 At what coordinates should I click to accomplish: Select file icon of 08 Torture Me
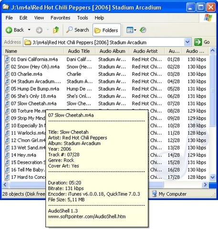point(7,111)
